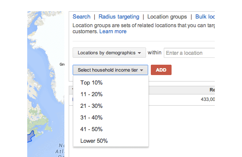This screenshot has width=242, height=157.
Task: Follow the Learn more link
Action: (113, 31)
